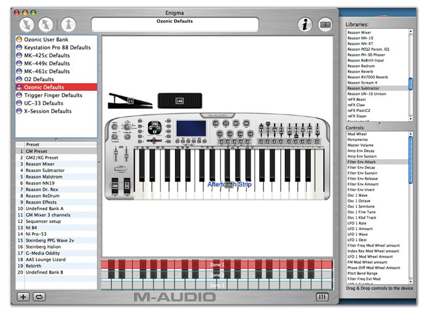Screen dimensions: 430x316
Task: Click the download-from-device arrow icon
Action: tap(27, 25)
